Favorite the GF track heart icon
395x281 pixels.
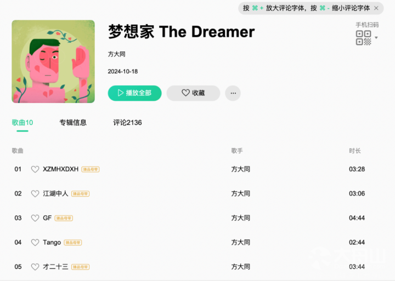click(35, 218)
